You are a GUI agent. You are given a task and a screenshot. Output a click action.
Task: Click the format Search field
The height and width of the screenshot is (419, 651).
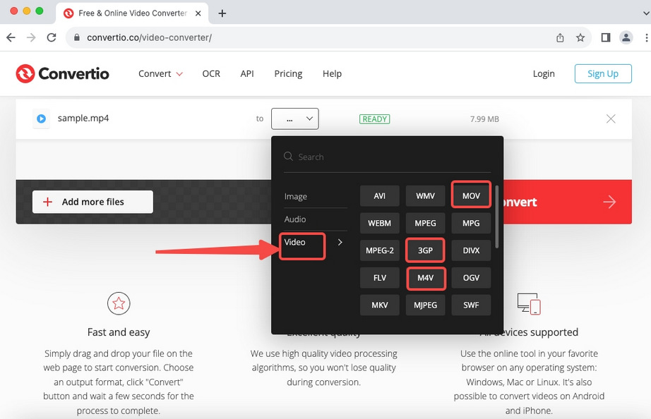[x=387, y=157]
